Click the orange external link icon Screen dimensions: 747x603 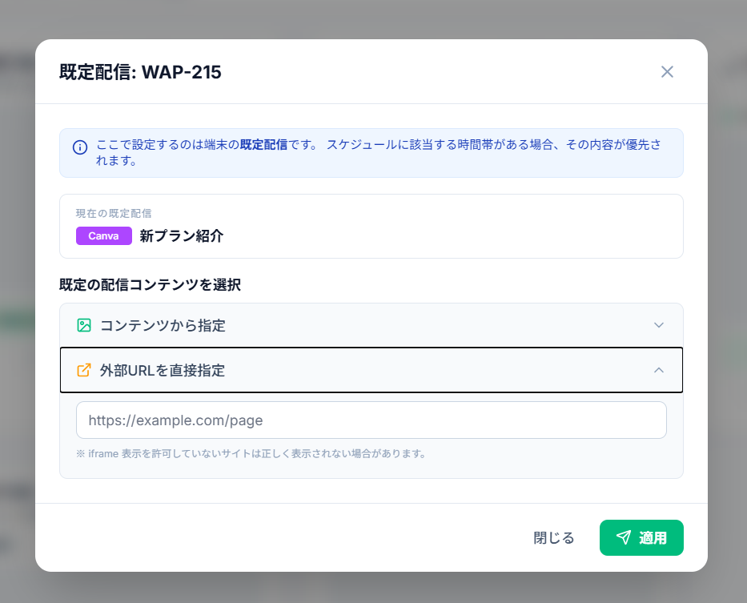tap(84, 370)
